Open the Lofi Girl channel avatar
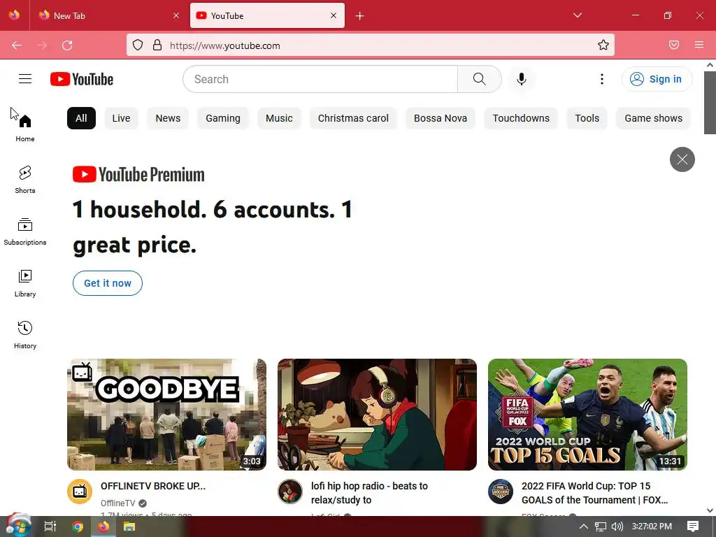The height and width of the screenshot is (537, 716). click(x=290, y=492)
